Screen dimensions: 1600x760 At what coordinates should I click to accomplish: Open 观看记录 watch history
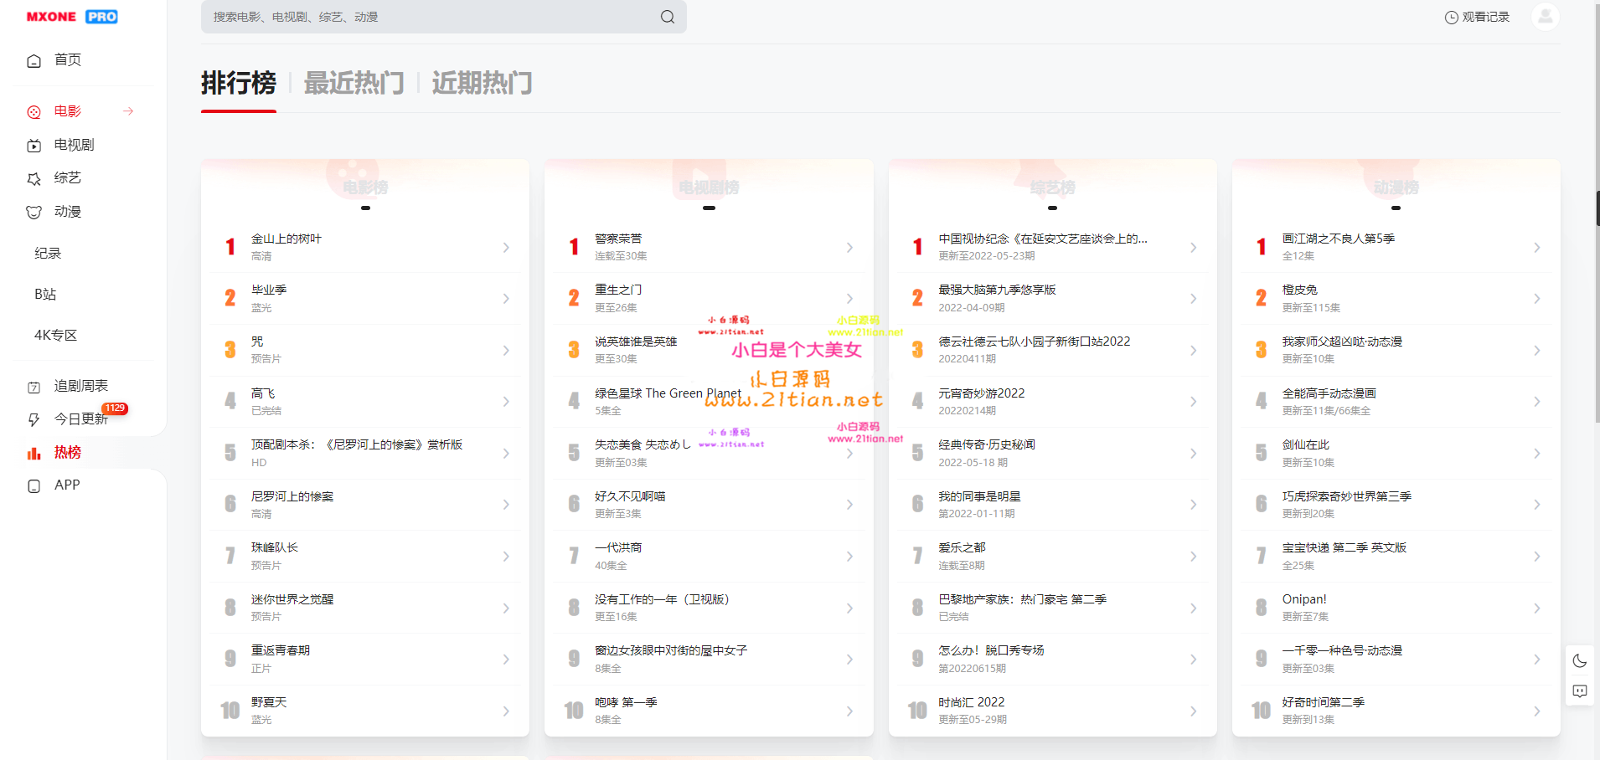click(x=1478, y=17)
